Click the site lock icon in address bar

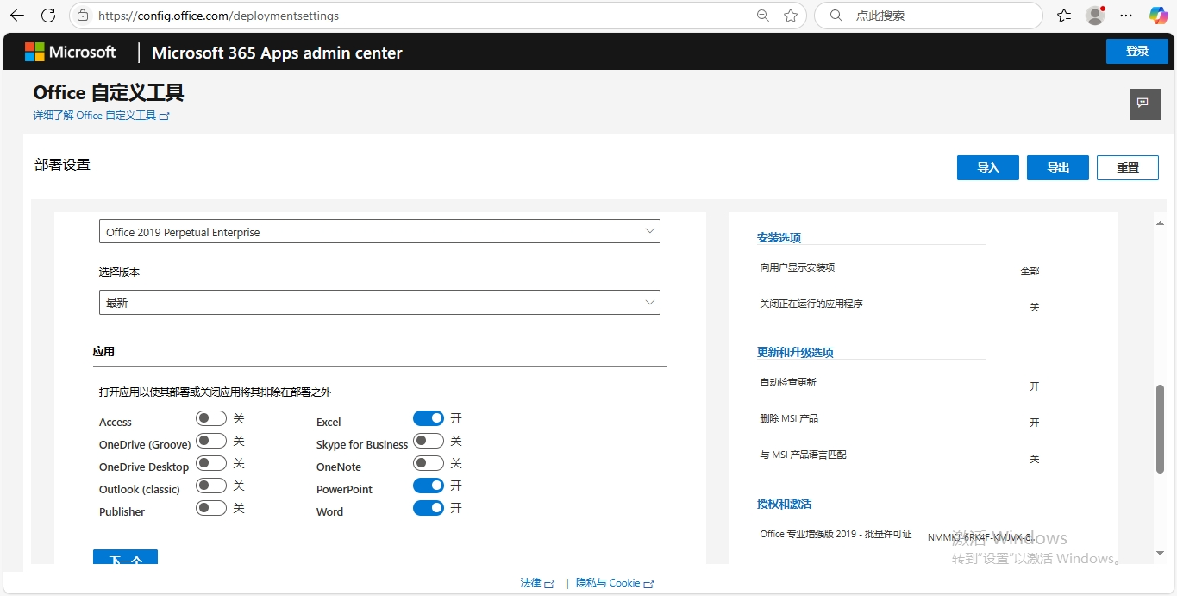(83, 16)
